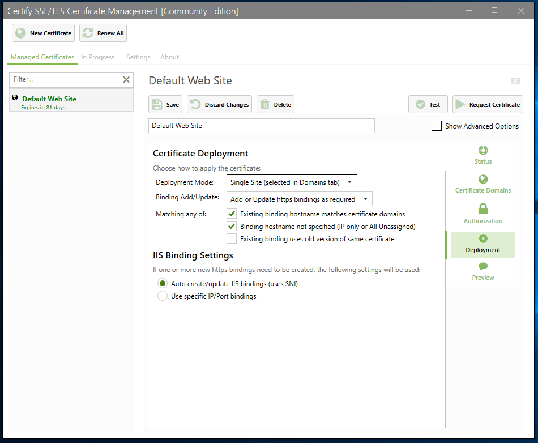Open the About tab

click(x=169, y=57)
